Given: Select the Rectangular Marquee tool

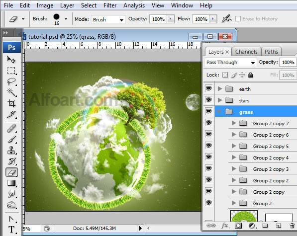Looking at the screenshot, I should 11,71.
